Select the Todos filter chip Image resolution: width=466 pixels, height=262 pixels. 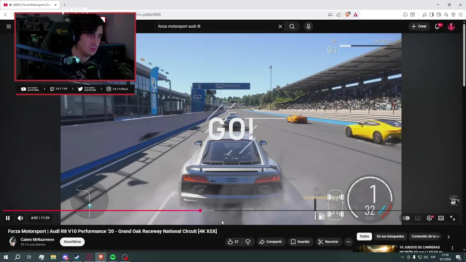tap(364, 237)
